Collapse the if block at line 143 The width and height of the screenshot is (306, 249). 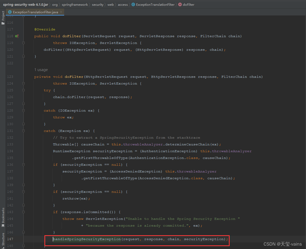click(23, 212)
